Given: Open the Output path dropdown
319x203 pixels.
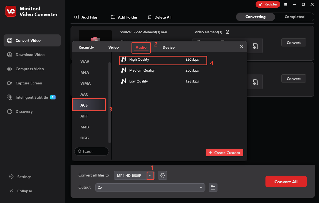Looking at the screenshot, I should (201, 187).
